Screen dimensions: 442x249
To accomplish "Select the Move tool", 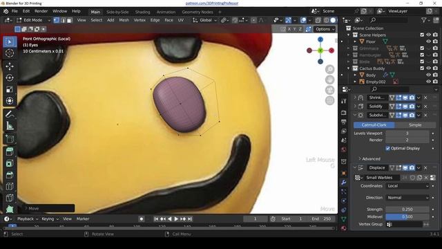I will point(10,66).
